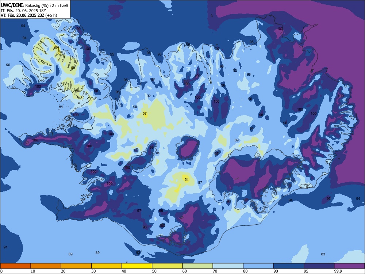Select the medium blue 90–95 legend swatch
This screenshot has height=274, width=365.
click(x=289, y=266)
